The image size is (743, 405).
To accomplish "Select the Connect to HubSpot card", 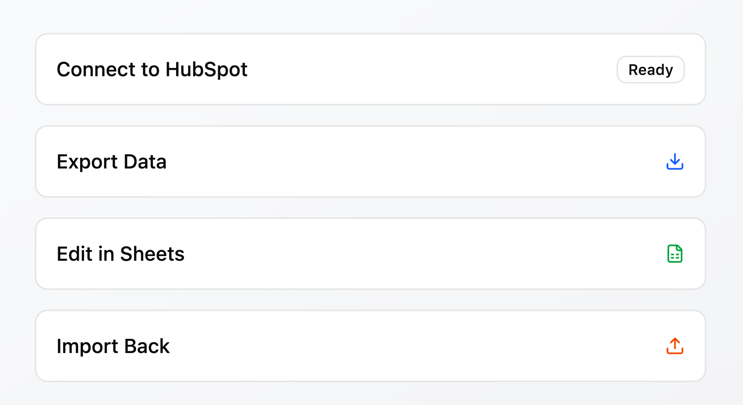I will click(371, 69).
